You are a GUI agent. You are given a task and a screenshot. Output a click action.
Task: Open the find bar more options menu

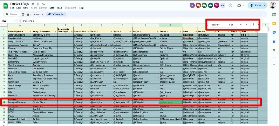254,25
